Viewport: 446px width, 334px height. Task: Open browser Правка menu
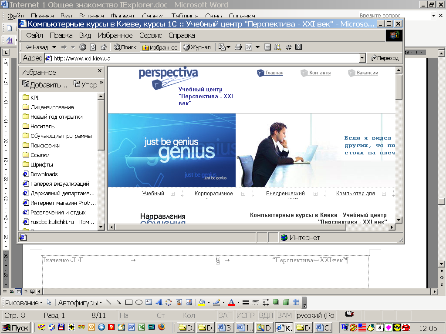point(61,35)
